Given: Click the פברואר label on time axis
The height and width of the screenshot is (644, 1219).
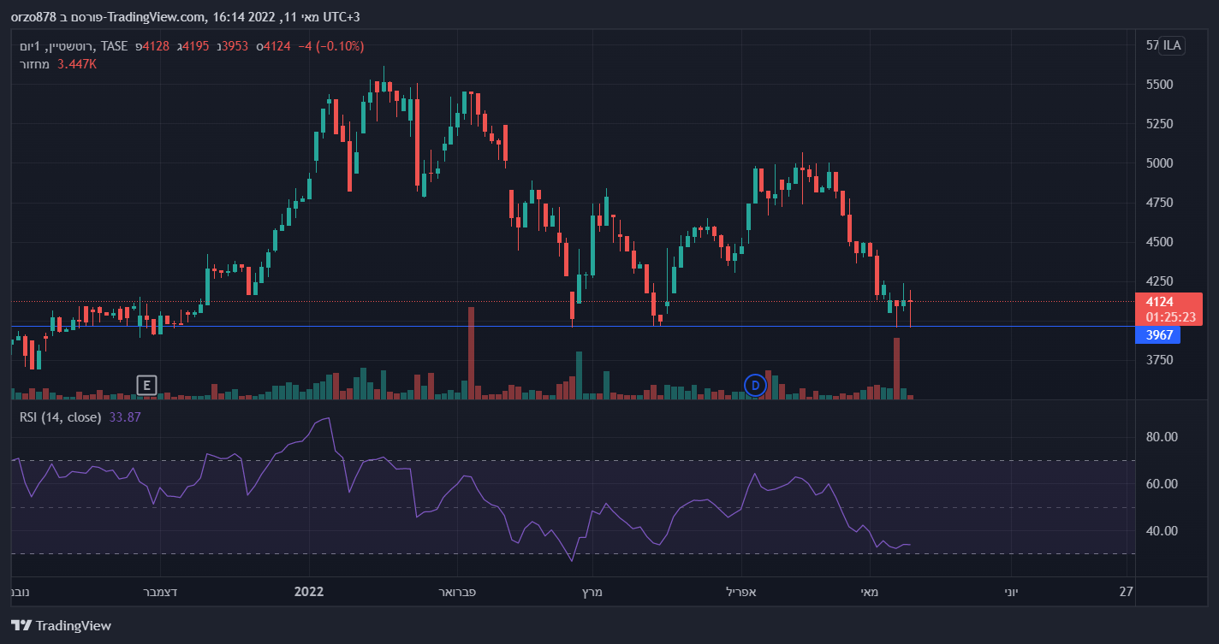Looking at the screenshot, I should pos(457,592).
